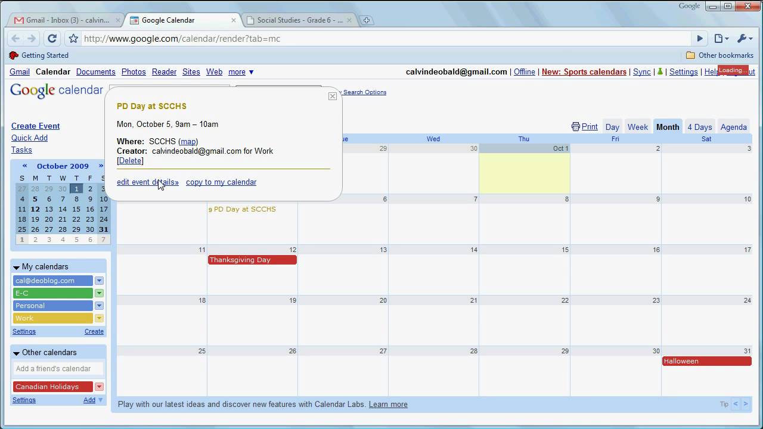Open Learn more about Calendar Labs
This screenshot has height=429, width=763.
click(x=388, y=405)
